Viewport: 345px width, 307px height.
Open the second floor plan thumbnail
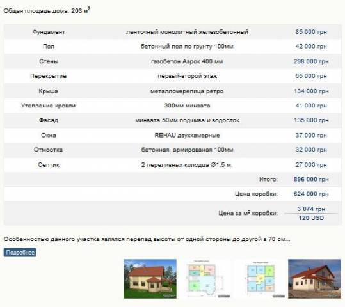[x=260, y=279]
